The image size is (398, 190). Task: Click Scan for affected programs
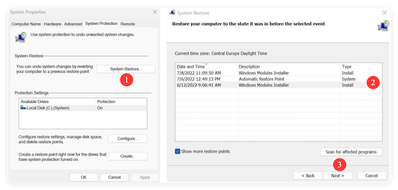pos(351,152)
